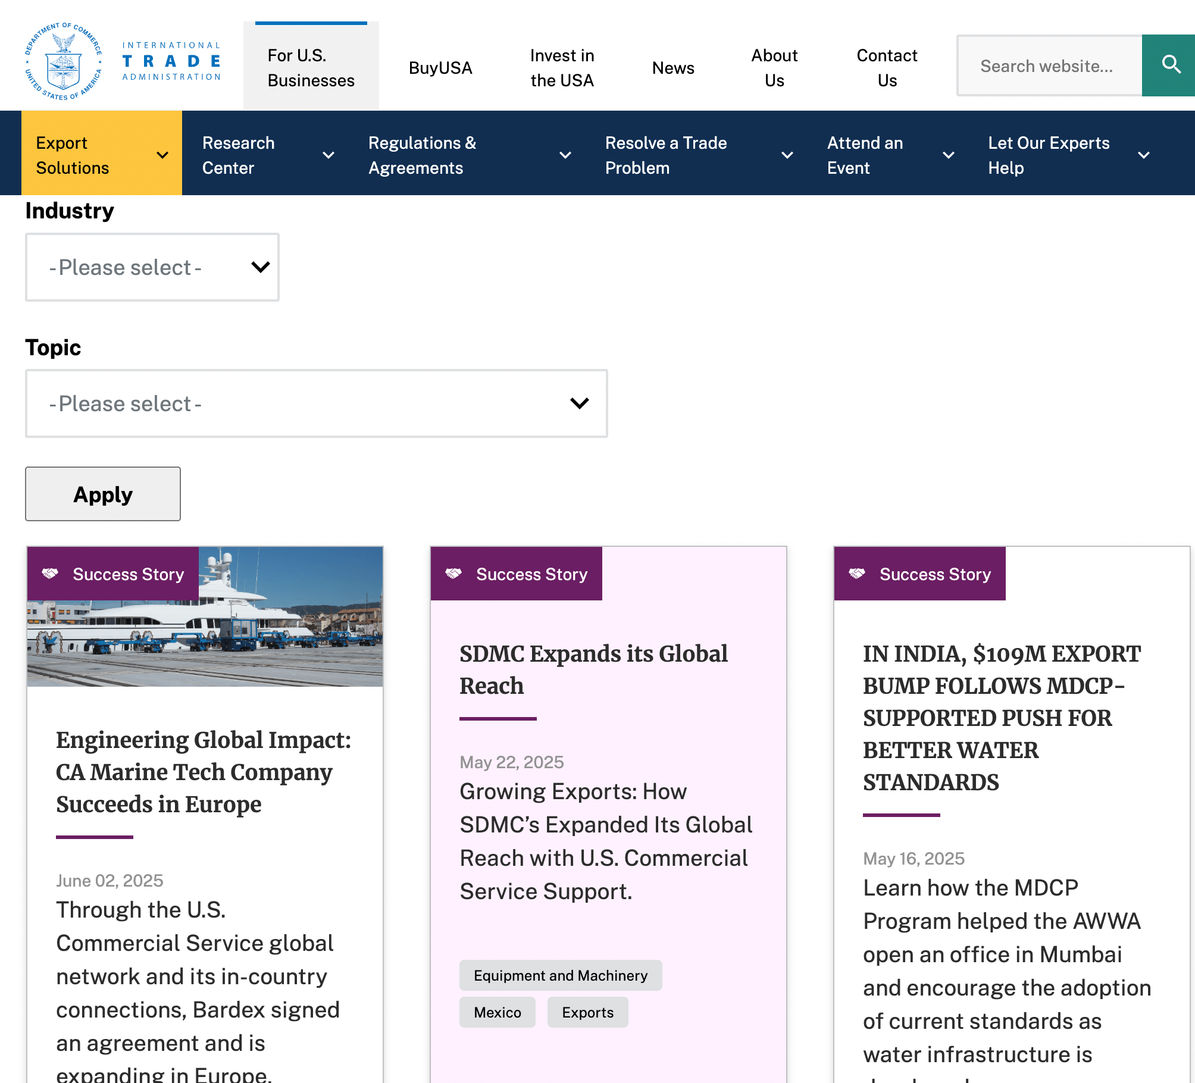Open Resolve a Trade Problem menu item
Image resolution: width=1195 pixels, height=1083 pixels.
(666, 155)
